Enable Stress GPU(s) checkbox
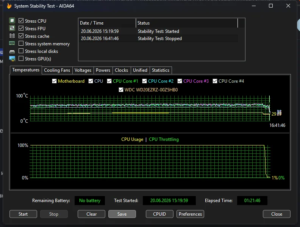This screenshot has width=300, height=227. (21, 59)
